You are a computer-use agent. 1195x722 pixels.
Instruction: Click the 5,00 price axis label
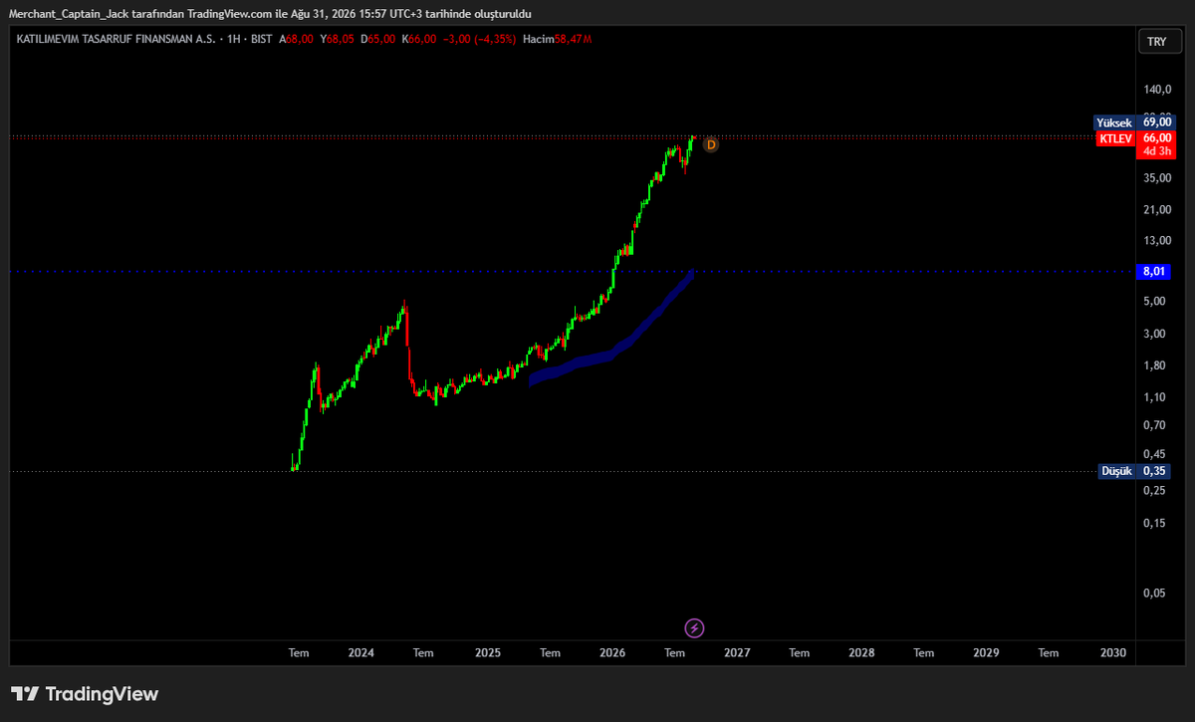(1155, 302)
